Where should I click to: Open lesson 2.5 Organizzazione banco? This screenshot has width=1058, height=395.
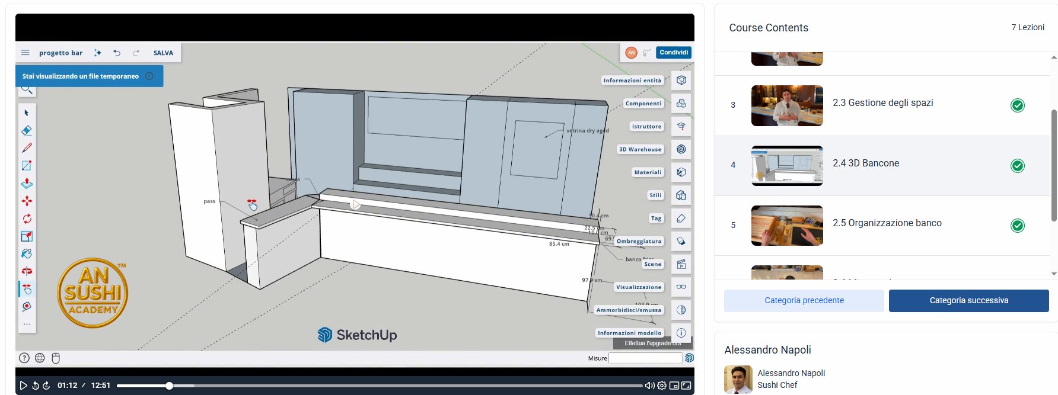pyautogui.click(x=887, y=223)
